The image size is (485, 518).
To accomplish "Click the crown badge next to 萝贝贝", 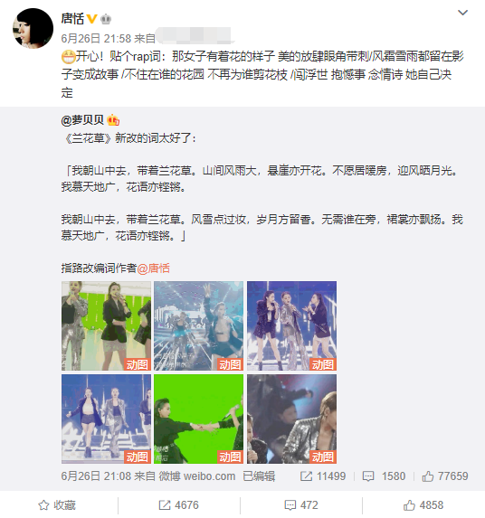I will click(x=113, y=120).
